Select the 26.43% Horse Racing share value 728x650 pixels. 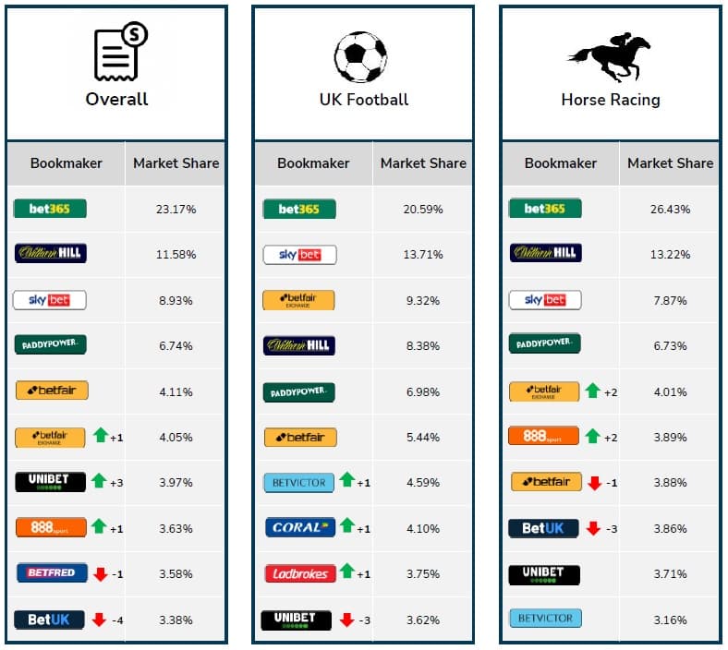(670, 210)
